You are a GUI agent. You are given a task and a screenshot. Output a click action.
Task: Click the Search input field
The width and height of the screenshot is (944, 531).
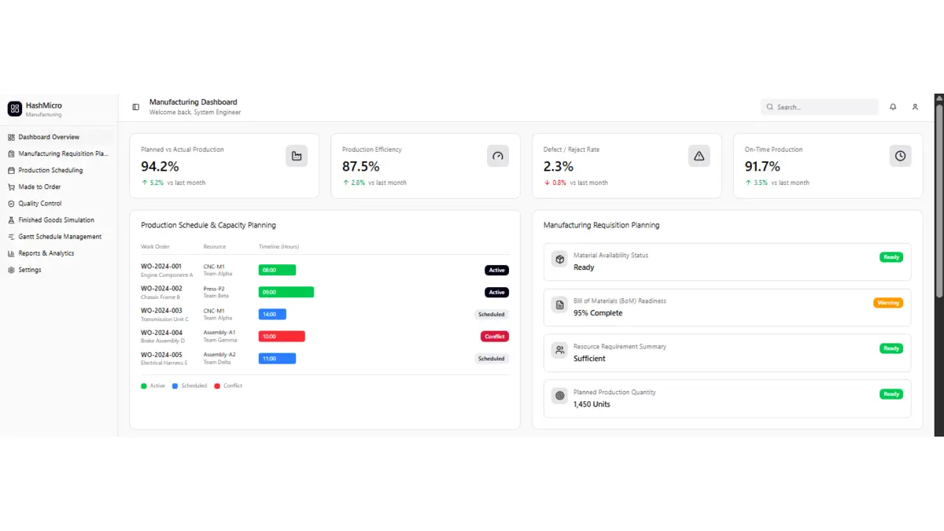(x=824, y=107)
